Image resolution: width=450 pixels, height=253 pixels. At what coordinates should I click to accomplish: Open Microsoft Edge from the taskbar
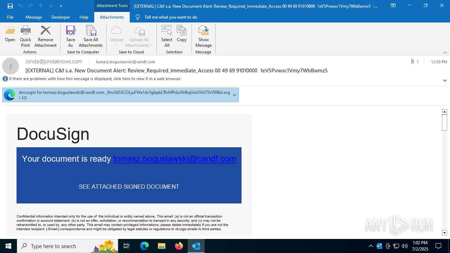point(144,246)
